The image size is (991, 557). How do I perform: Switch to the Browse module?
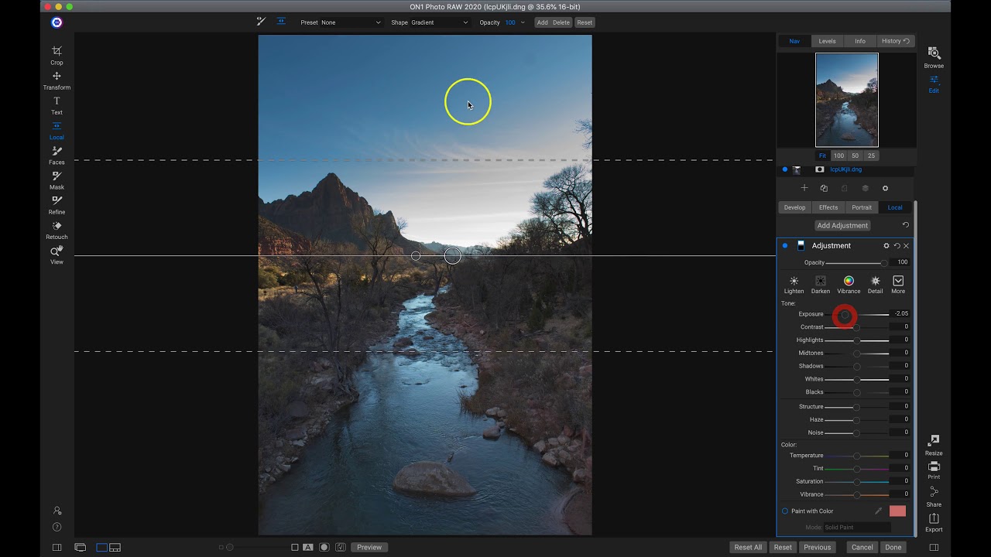click(x=934, y=56)
